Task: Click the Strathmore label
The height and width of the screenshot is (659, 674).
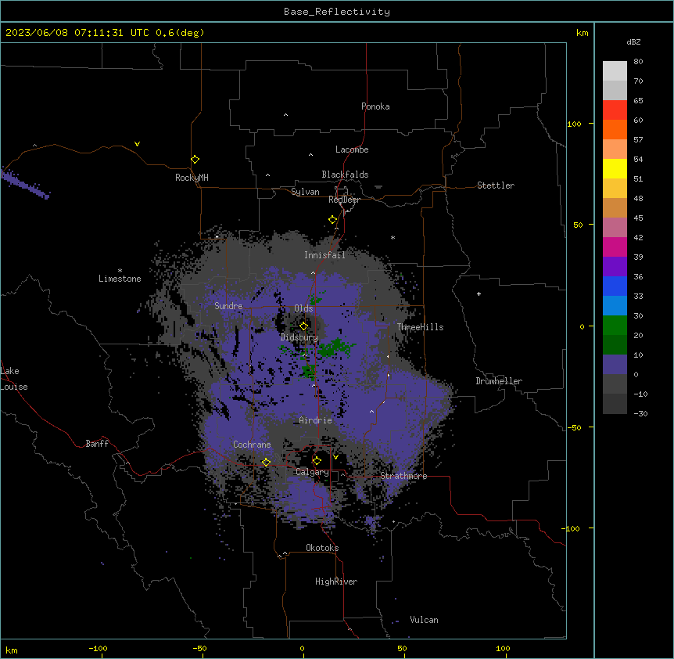Action: point(403,476)
